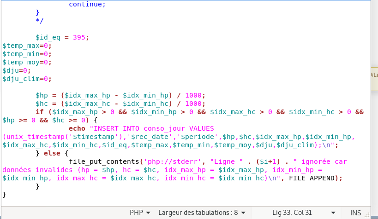This screenshot has height=219, width=378.
Task: Click the '$id_eq = 395;' line
Action: click(62, 38)
